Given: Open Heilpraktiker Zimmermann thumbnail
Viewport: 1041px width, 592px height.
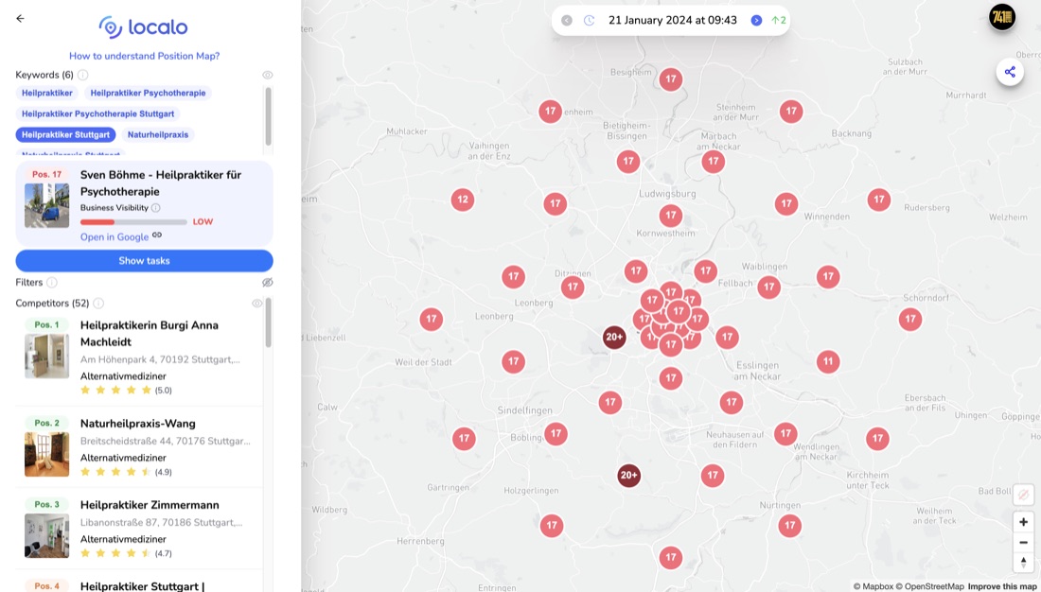Looking at the screenshot, I should tap(46, 535).
